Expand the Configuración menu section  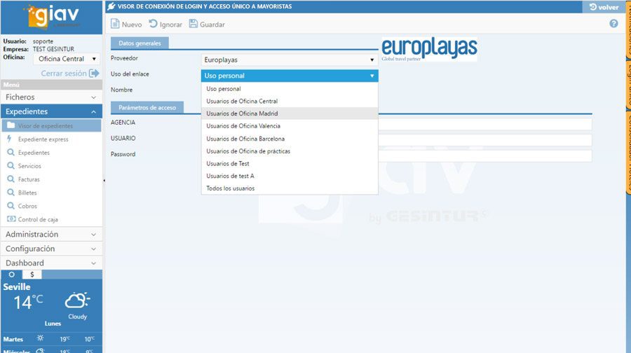(51, 249)
